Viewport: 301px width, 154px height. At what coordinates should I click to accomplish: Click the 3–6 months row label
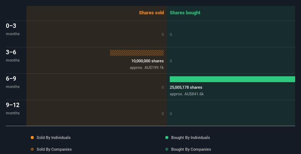pos(13,56)
